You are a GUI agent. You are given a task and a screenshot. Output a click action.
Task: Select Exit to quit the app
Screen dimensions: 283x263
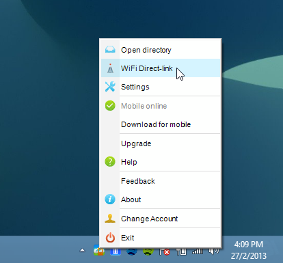pyautogui.click(x=161, y=238)
